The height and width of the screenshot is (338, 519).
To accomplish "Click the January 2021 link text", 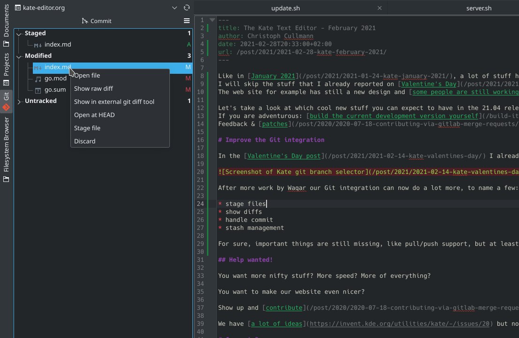I will [x=273, y=76].
